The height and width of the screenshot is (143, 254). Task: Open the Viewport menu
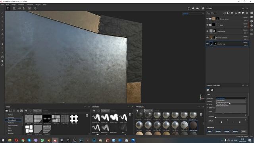pyautogui.click(x=30, y=5)
